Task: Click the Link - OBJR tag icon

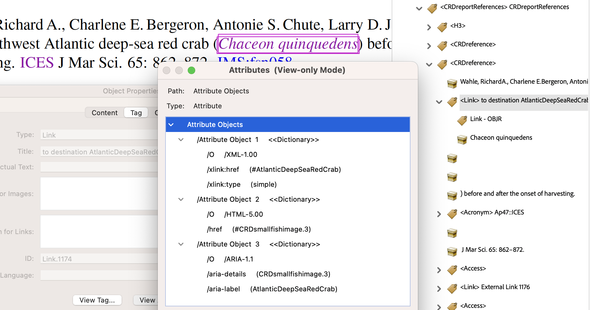Action: 462,120
